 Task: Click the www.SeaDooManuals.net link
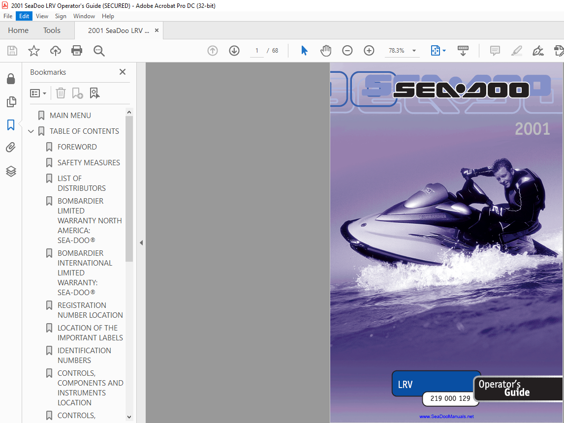pos(446,417)
